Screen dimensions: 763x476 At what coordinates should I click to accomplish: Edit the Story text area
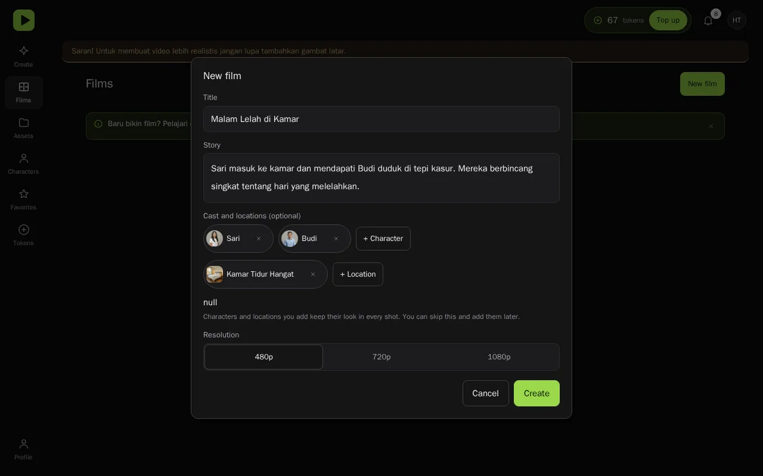click(381, 178)
